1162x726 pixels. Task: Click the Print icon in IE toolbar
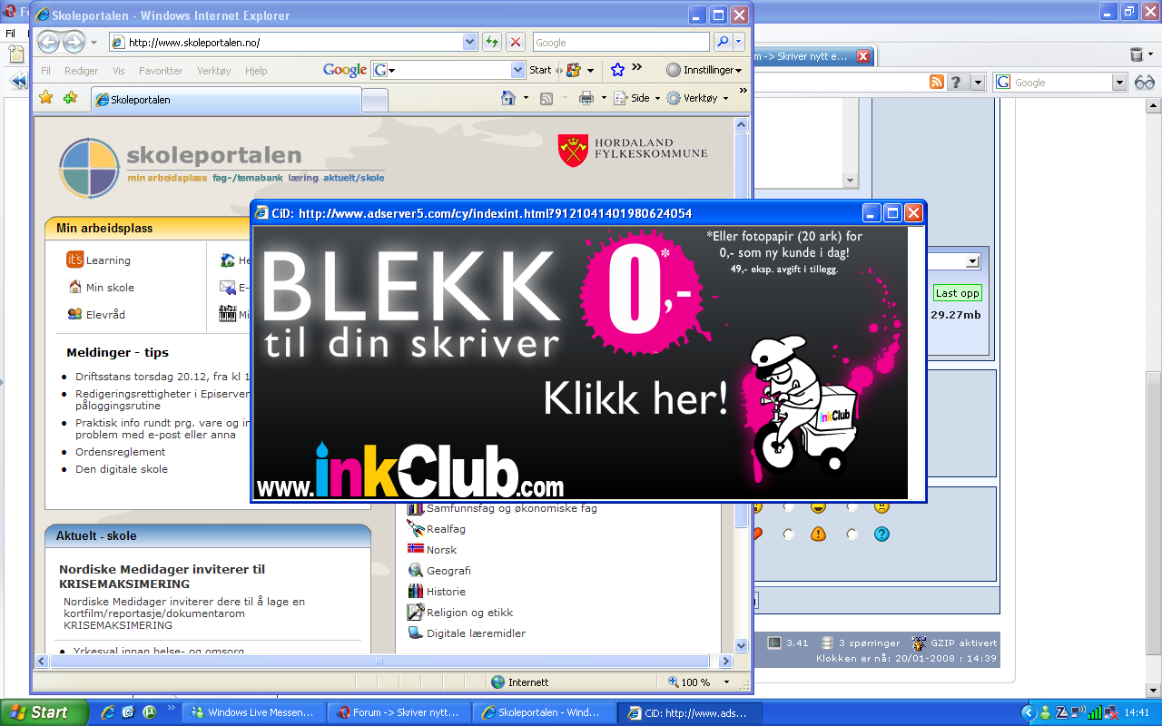point(586,98)
